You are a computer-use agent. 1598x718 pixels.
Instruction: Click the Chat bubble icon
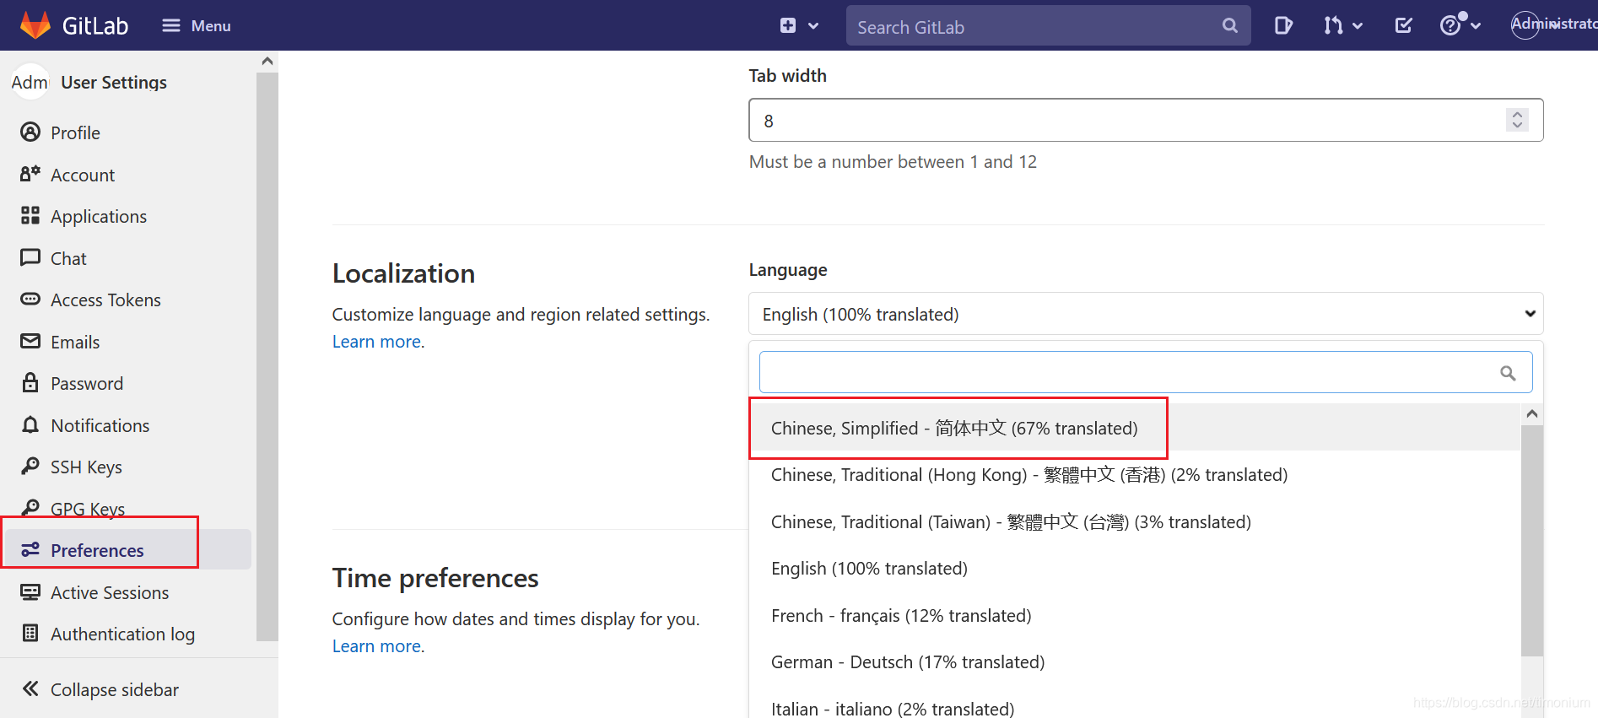click(x=30, y=257)
